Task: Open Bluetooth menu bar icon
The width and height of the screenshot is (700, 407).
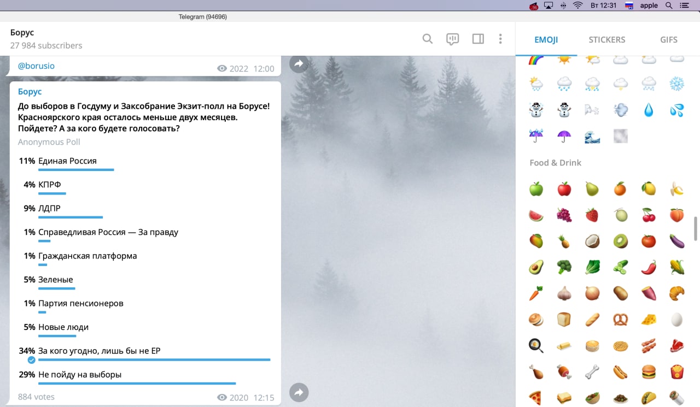Action: pos(563,5)
